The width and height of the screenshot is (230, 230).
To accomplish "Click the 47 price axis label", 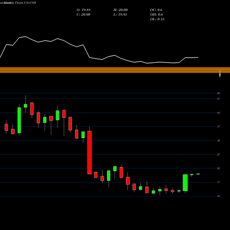I will (x=218, y=99).
